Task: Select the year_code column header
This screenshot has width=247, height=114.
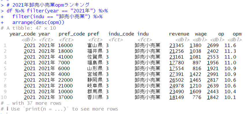Action: 23,34
